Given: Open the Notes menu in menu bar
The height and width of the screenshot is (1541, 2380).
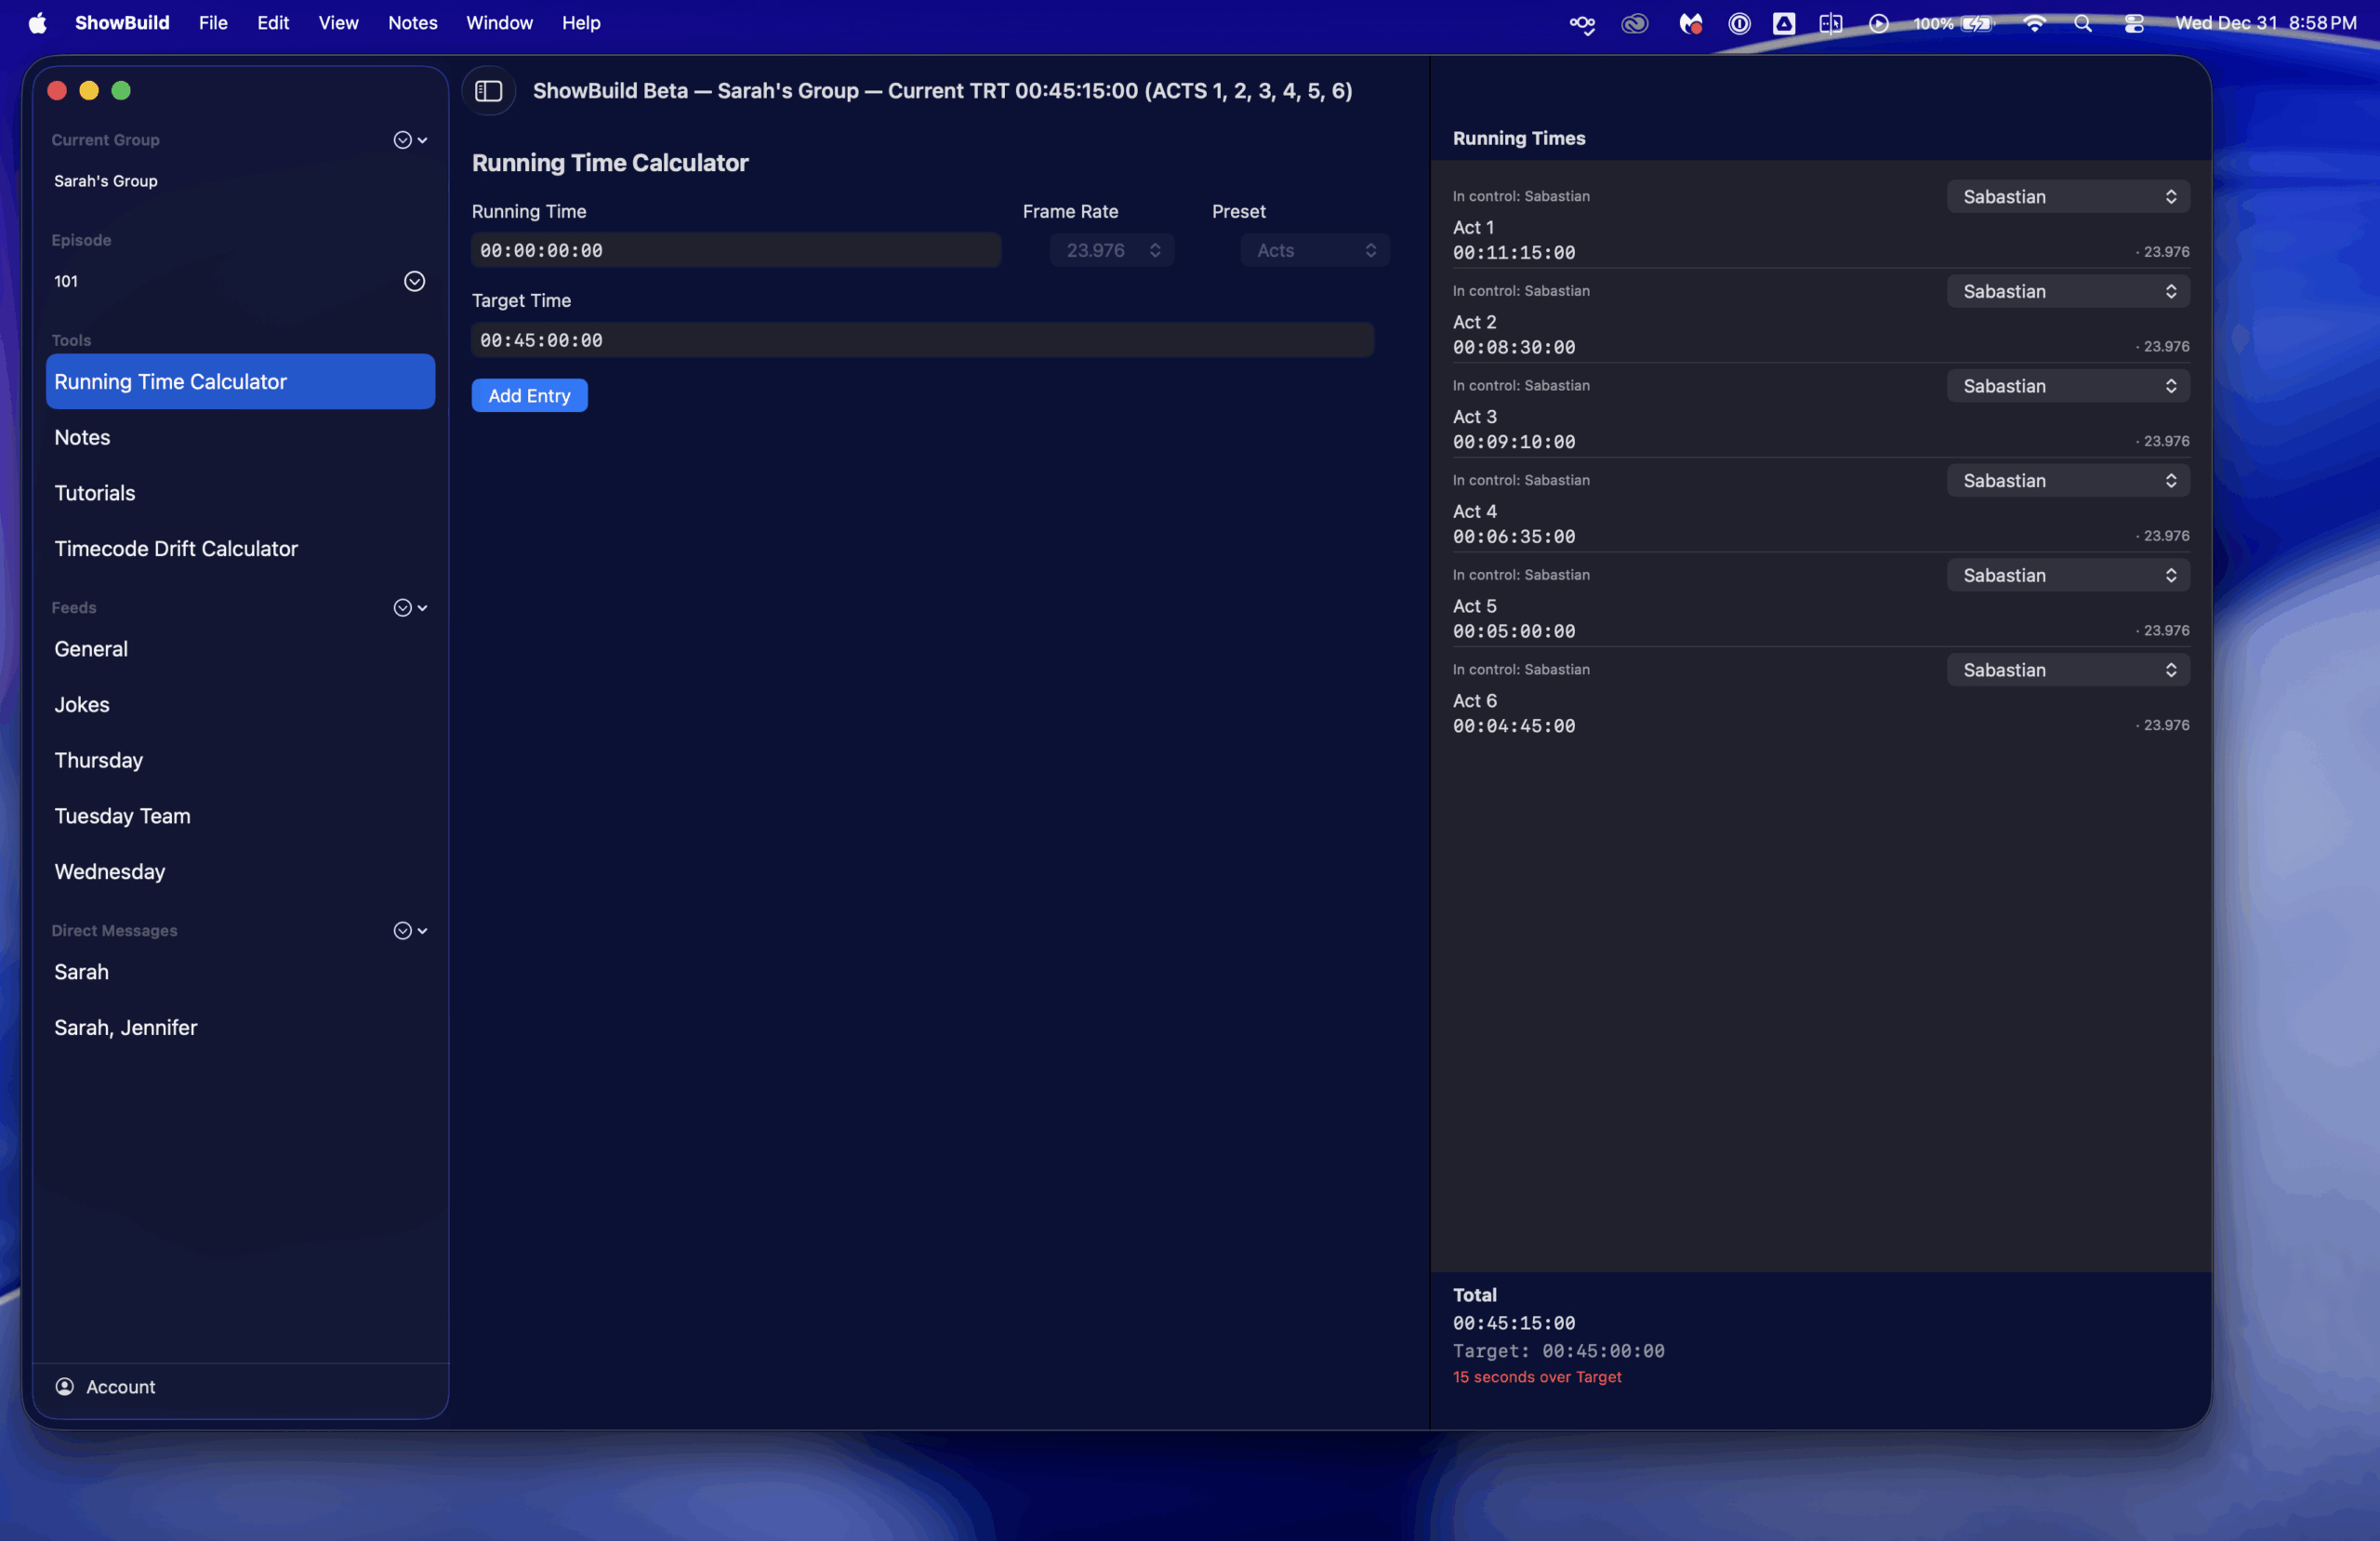Looking at the screenshot, I should (x=412, y=23).
